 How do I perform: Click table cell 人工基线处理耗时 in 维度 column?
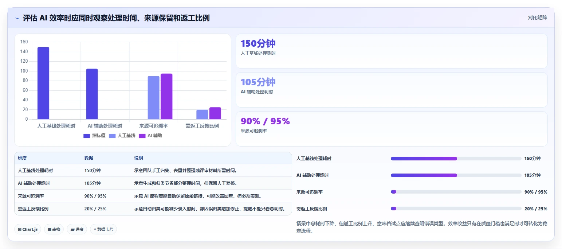point(35,170)
